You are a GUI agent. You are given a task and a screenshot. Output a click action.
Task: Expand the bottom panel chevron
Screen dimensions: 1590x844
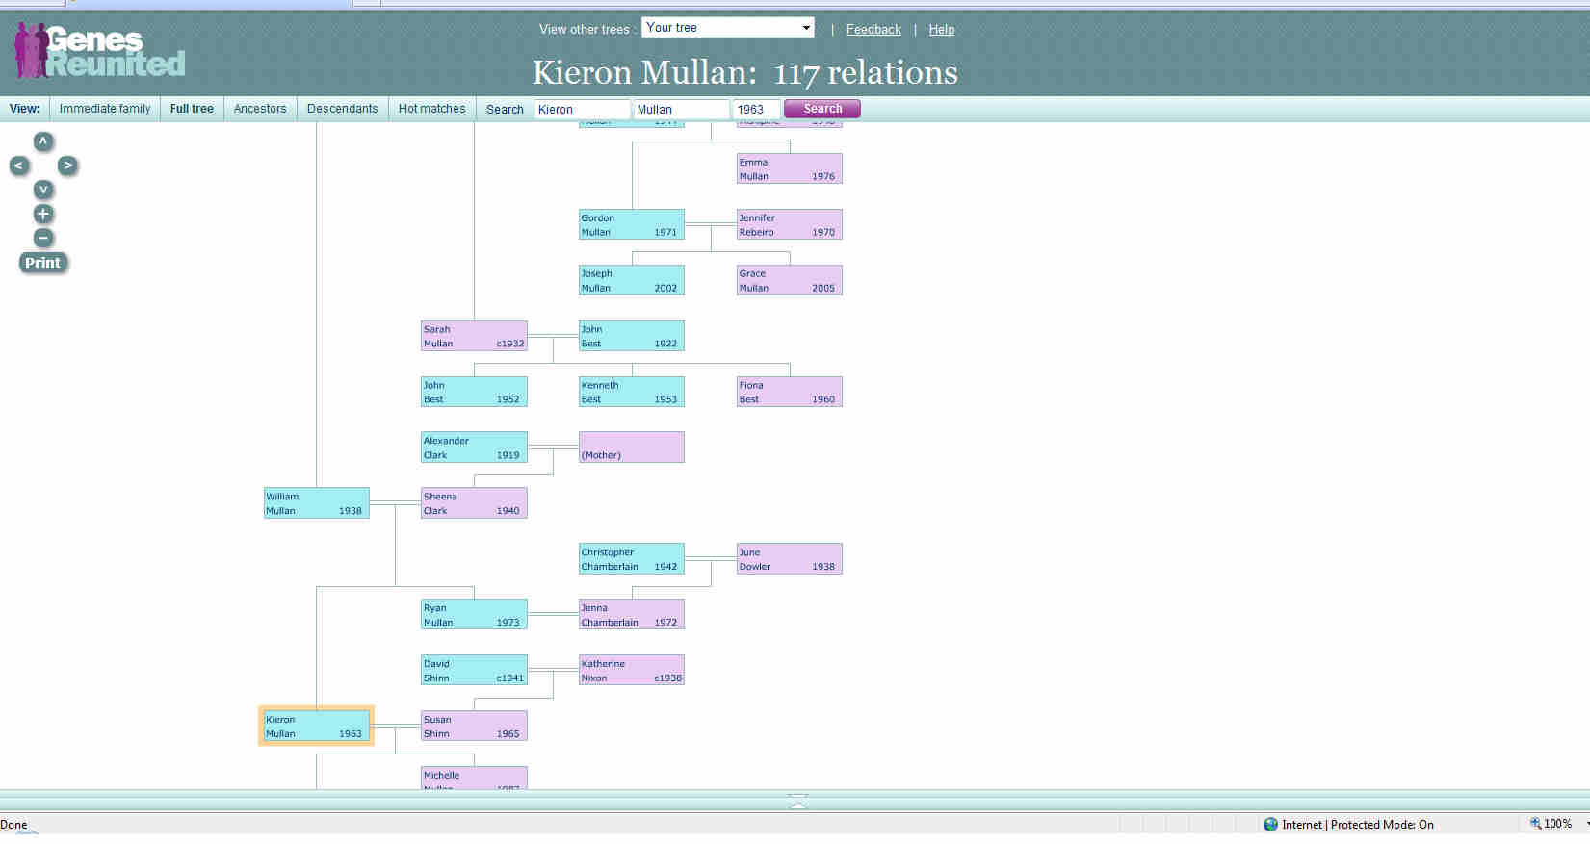[x=797, y=802]
